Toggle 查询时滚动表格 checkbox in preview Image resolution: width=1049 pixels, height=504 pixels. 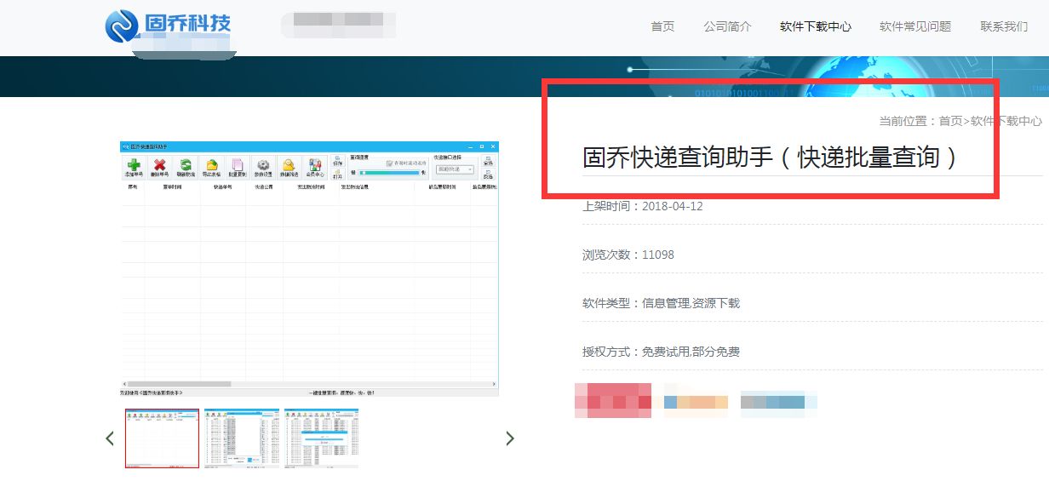(390, 163)
